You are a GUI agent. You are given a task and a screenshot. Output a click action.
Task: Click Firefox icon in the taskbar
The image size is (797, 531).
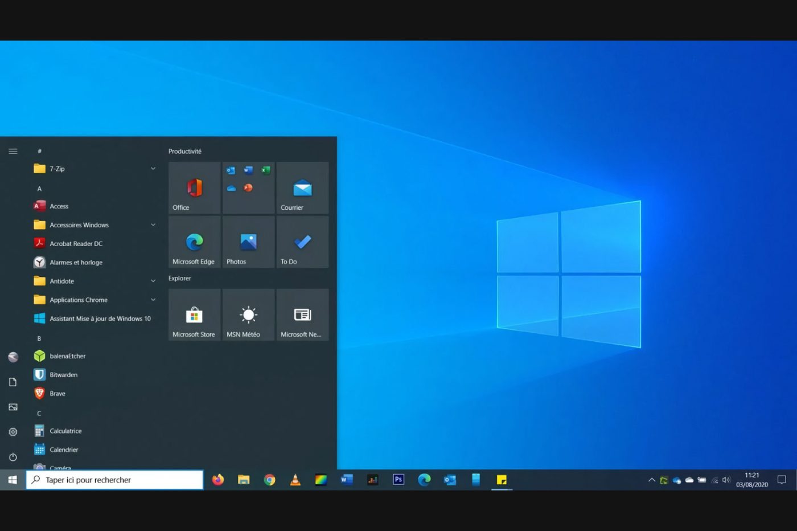point(217,480)
